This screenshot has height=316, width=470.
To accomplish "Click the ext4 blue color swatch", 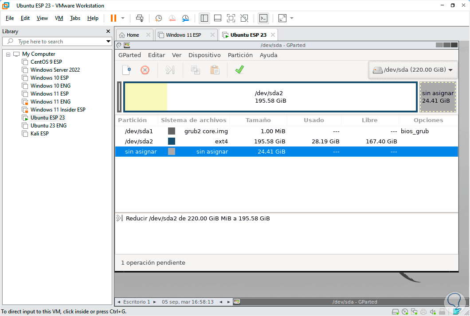I will pos(172,142).
